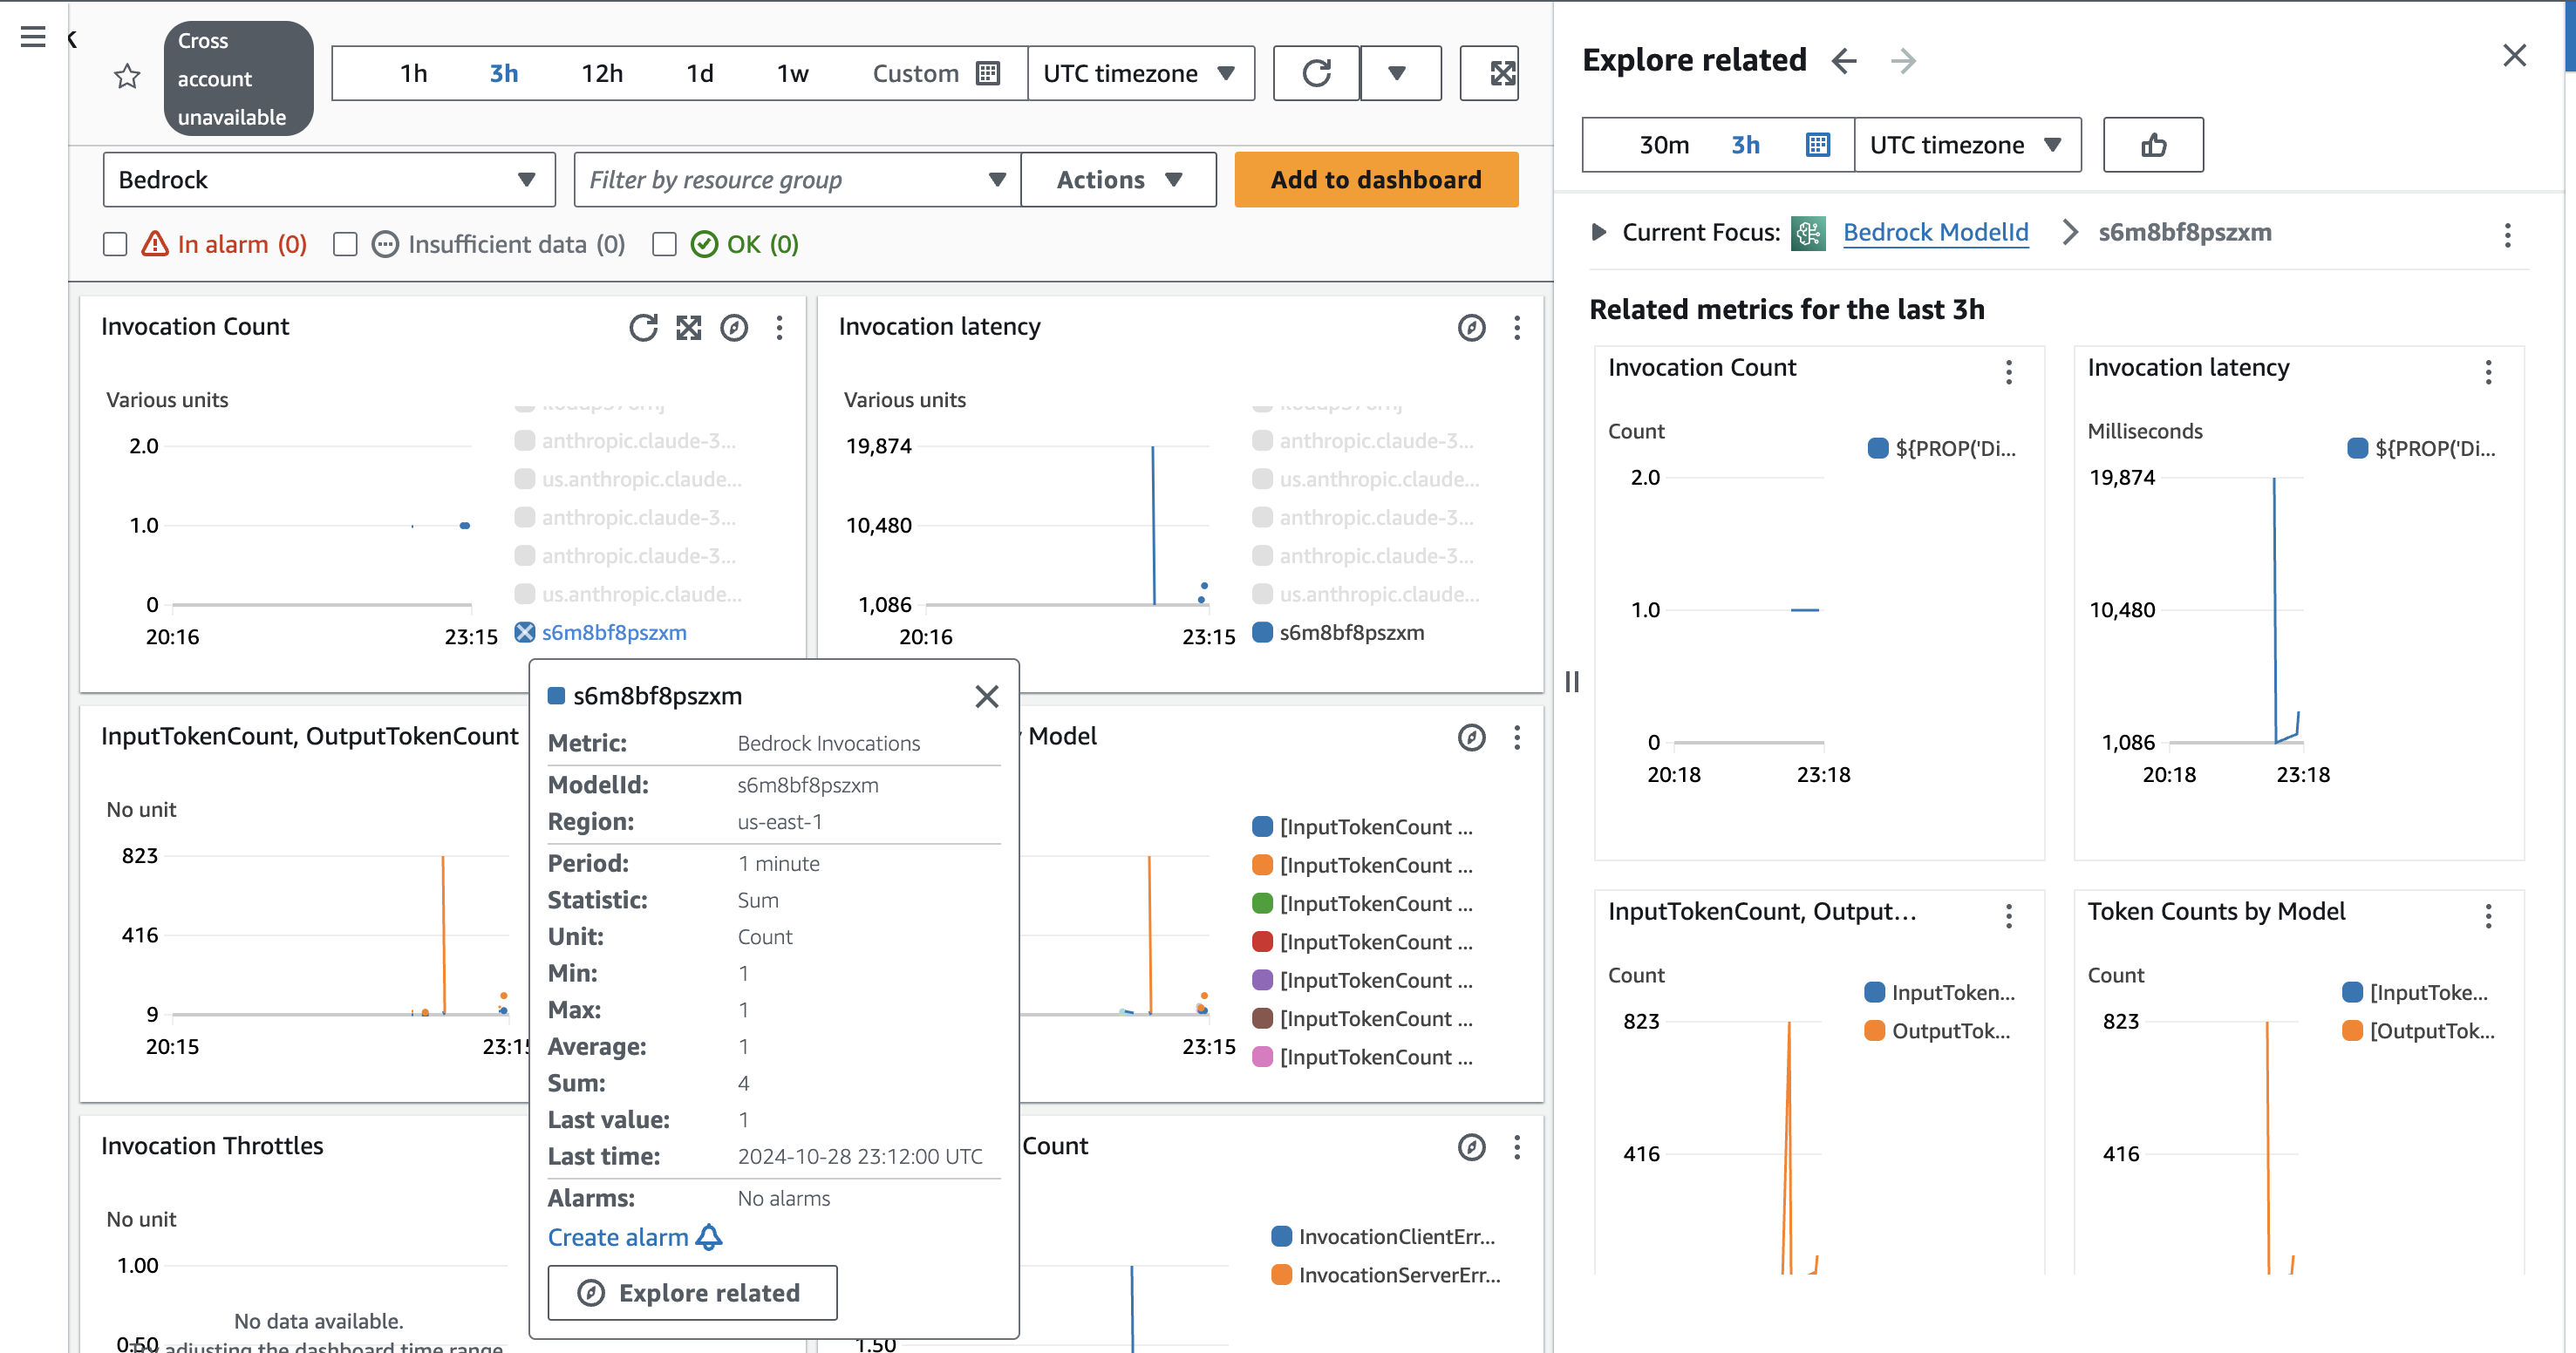Click s6m8bf8pszxm legend color swatch in latency chart
The height and width of the screenshot is (1353, 2576).
tap(1262, 632)
